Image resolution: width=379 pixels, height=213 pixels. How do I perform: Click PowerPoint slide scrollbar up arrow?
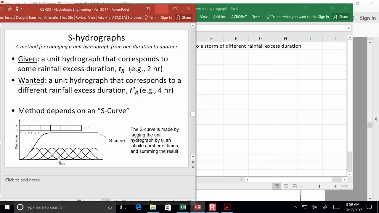193,25
